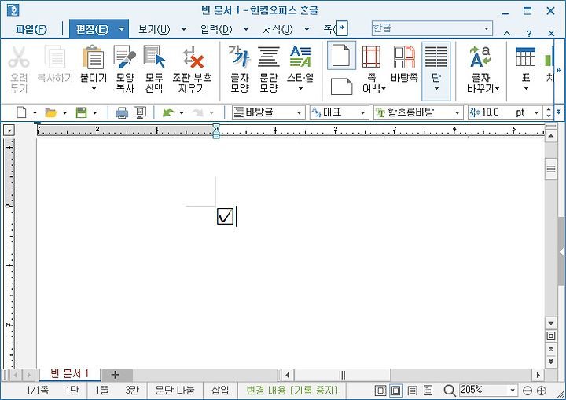Open the 205% zoom level dropdown

click(513, 391)
